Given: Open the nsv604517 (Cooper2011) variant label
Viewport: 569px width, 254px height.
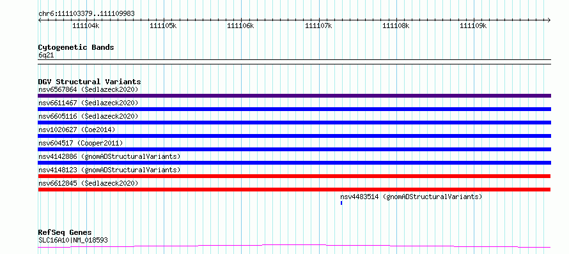Looking at the screenshot, I should pos(81,143).
